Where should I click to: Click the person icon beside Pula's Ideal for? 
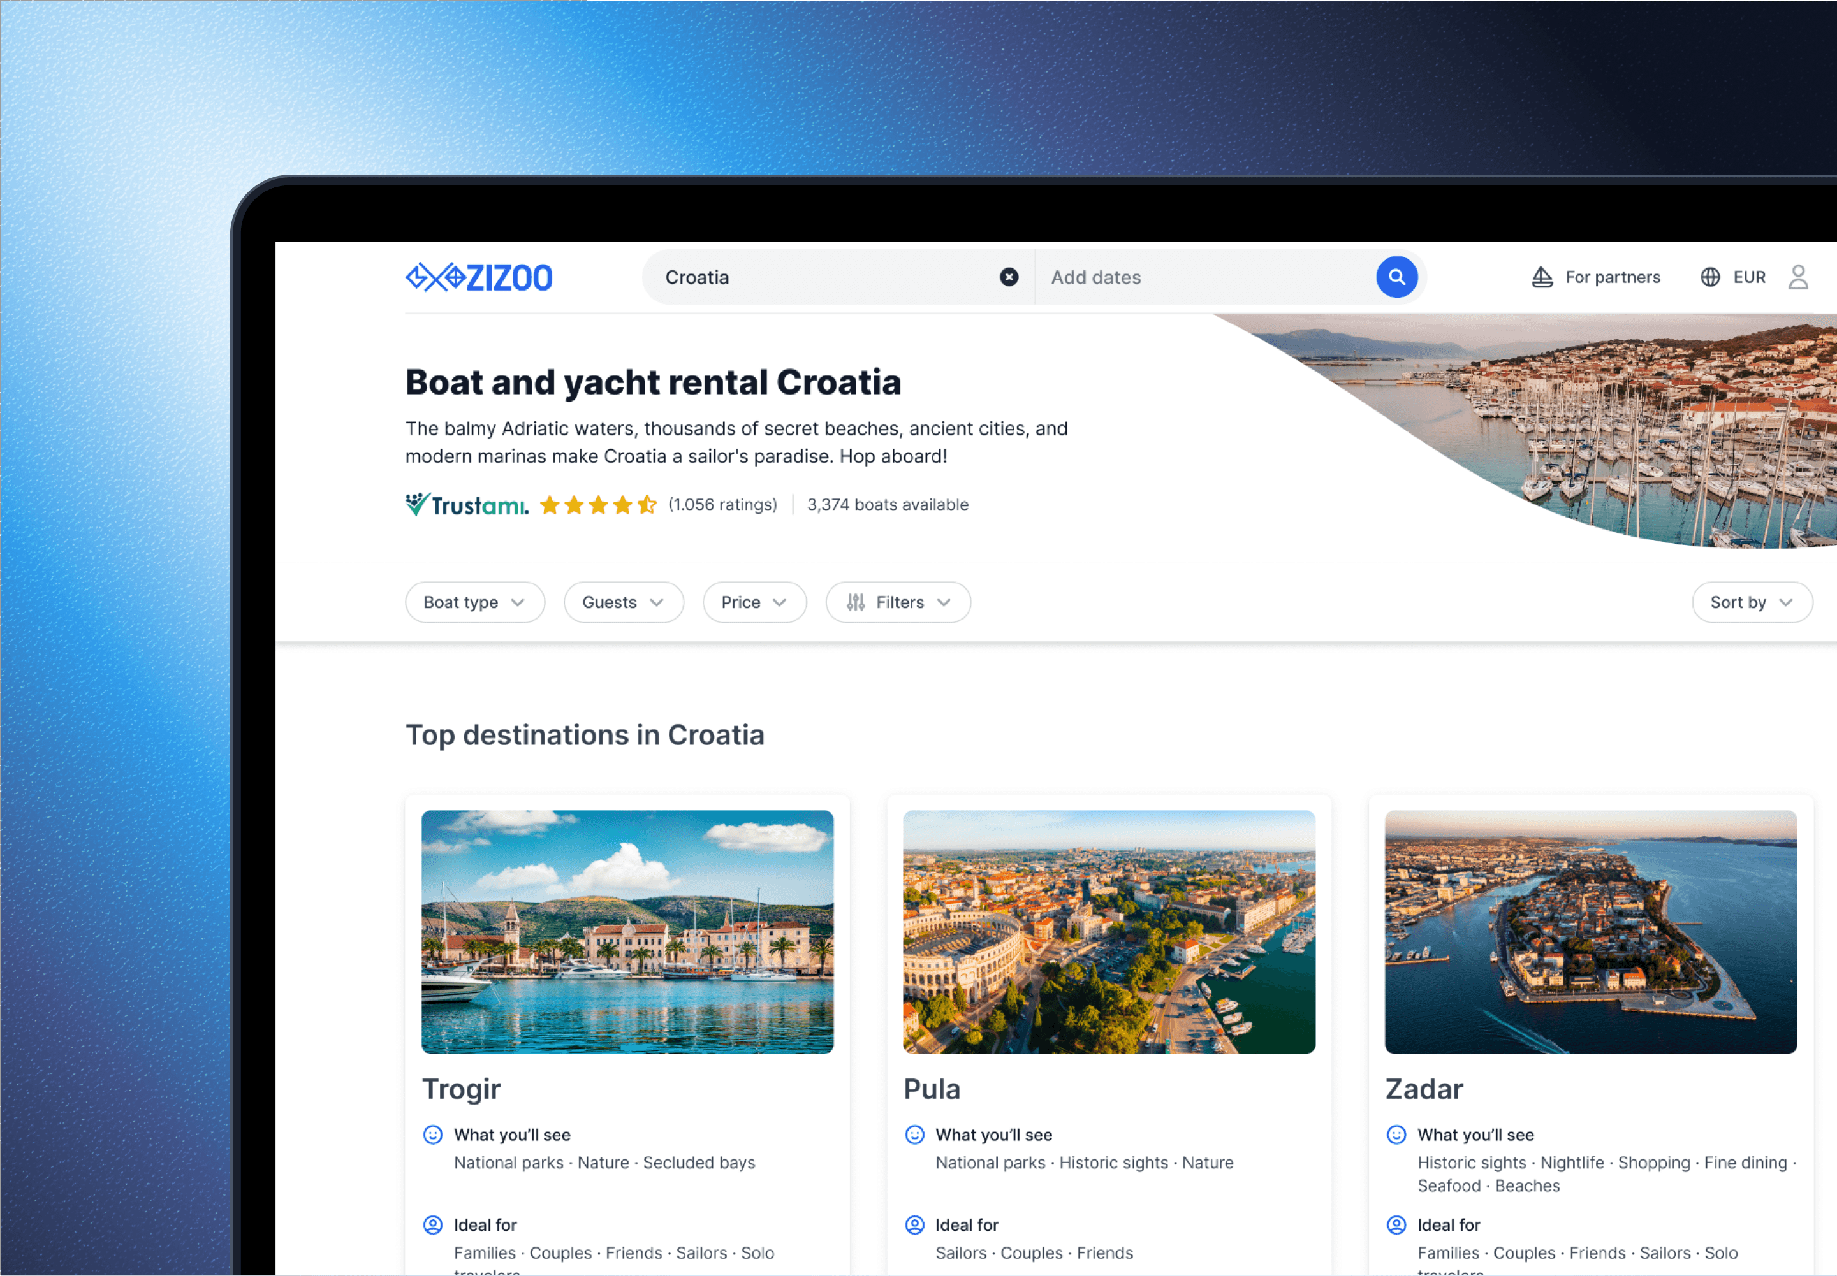coord(914,1225)
